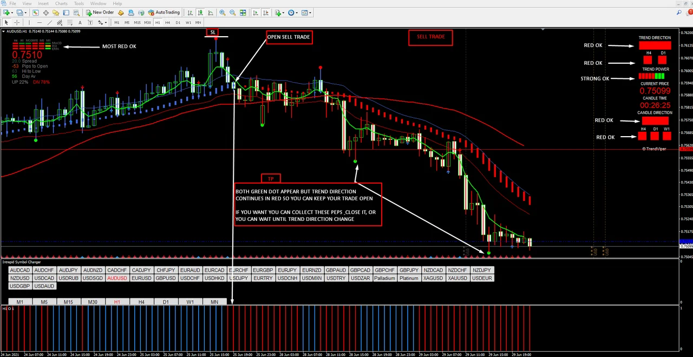Open the Window menu

tap(98, 3)
